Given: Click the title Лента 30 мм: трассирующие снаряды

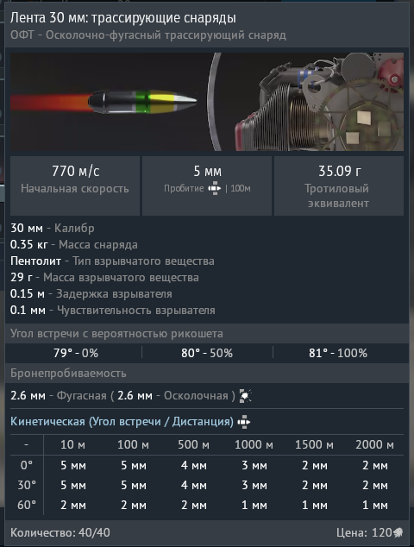Looking at the screenshot, I should tap(123, 18).
